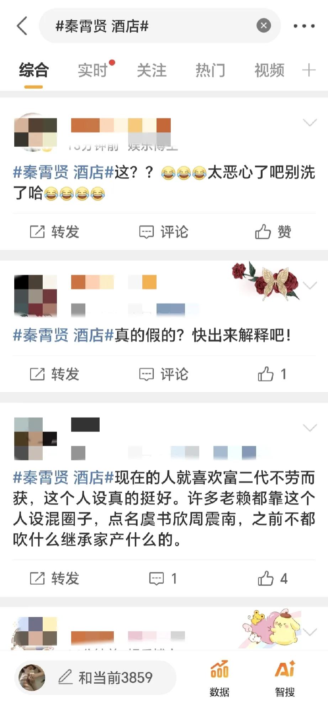Expand the first post's chevron menu
328x705 pixels.
point(310,123)
